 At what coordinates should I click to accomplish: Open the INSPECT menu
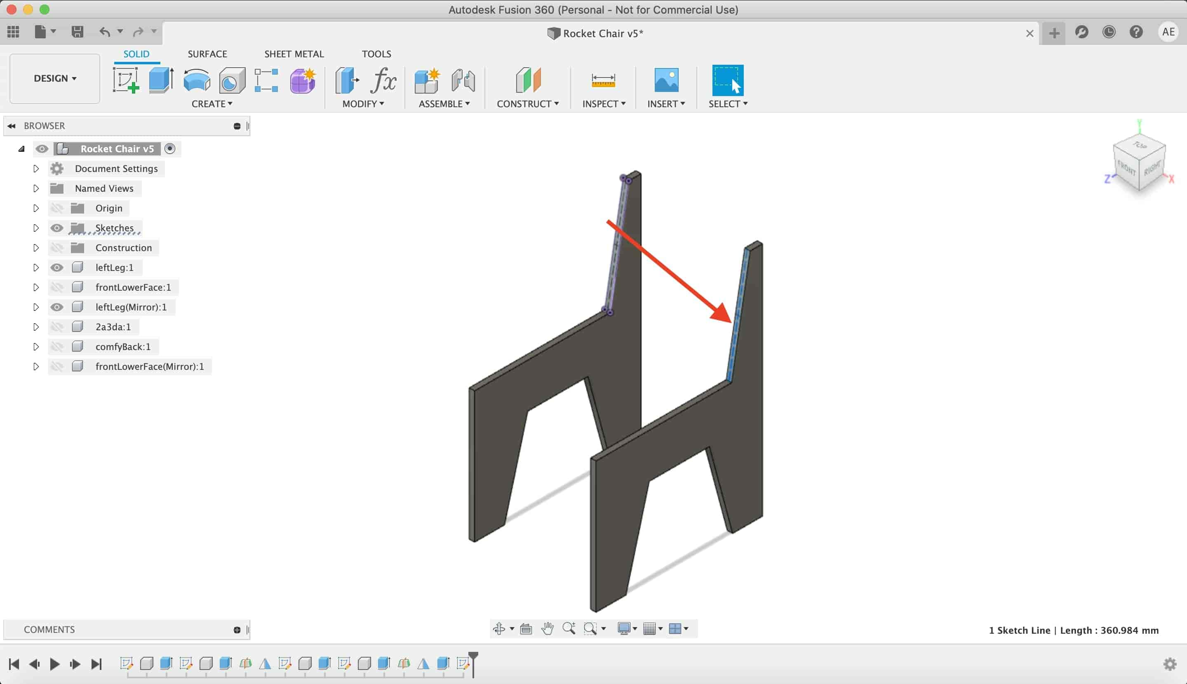click(604, 104)
